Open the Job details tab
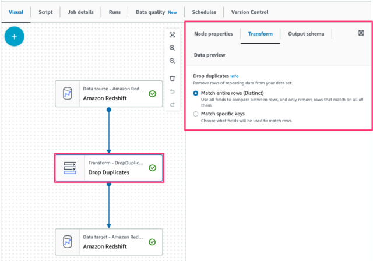This screenshot has height=261, width=373. pos(80,12)
